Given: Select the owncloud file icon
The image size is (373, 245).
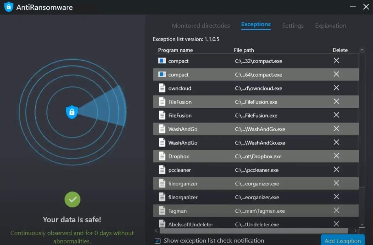Looking at the screenshot, I should coord(162,88).
